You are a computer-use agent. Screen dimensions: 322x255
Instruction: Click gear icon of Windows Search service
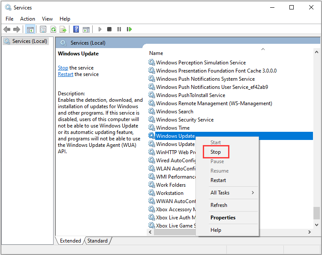click(151, 111)
